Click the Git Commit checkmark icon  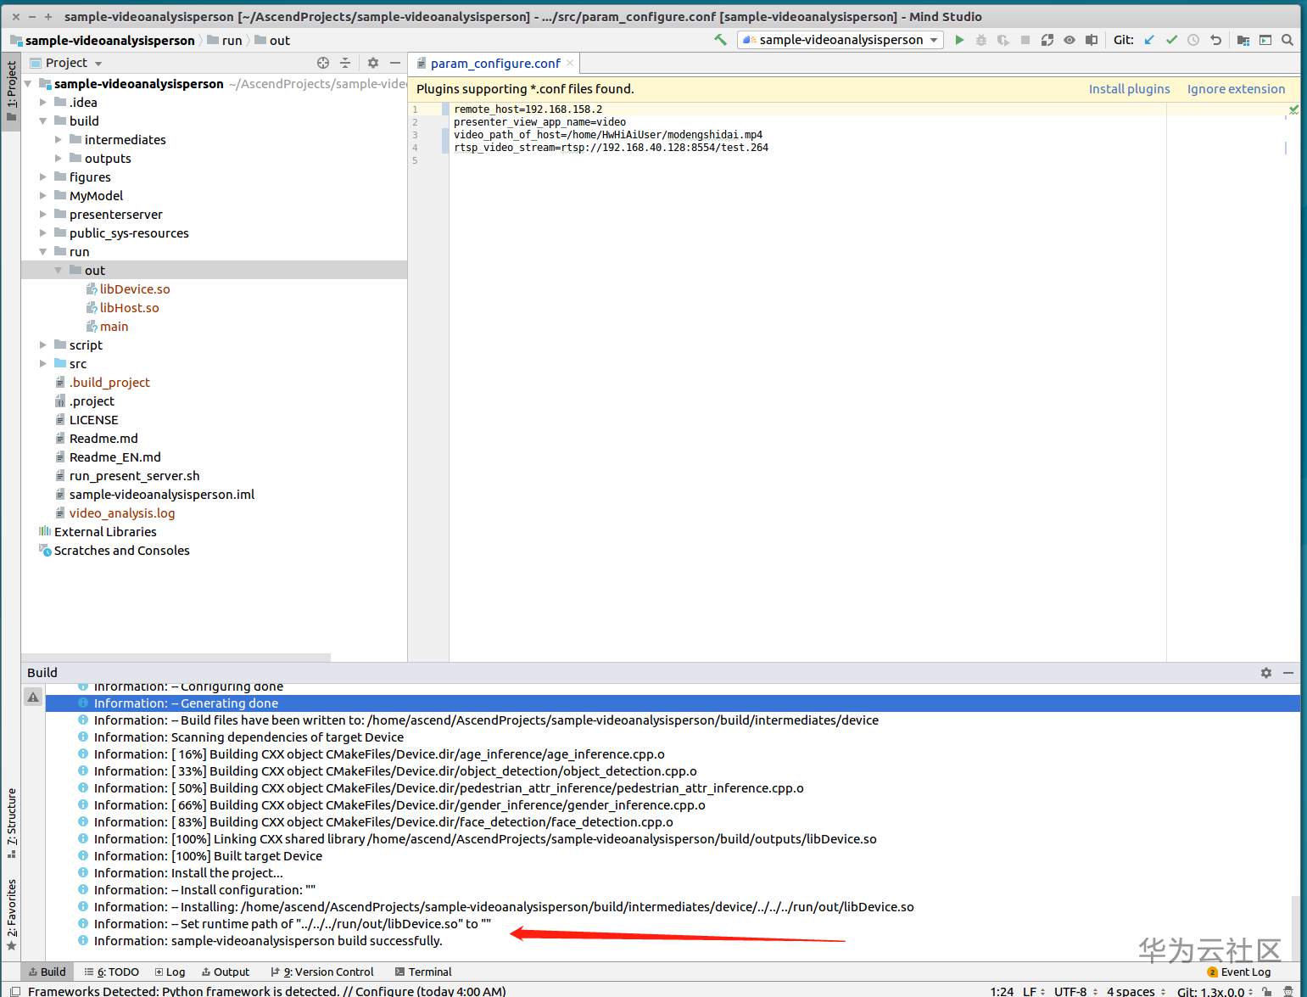pyautogui.click(x=1171, y=40)
